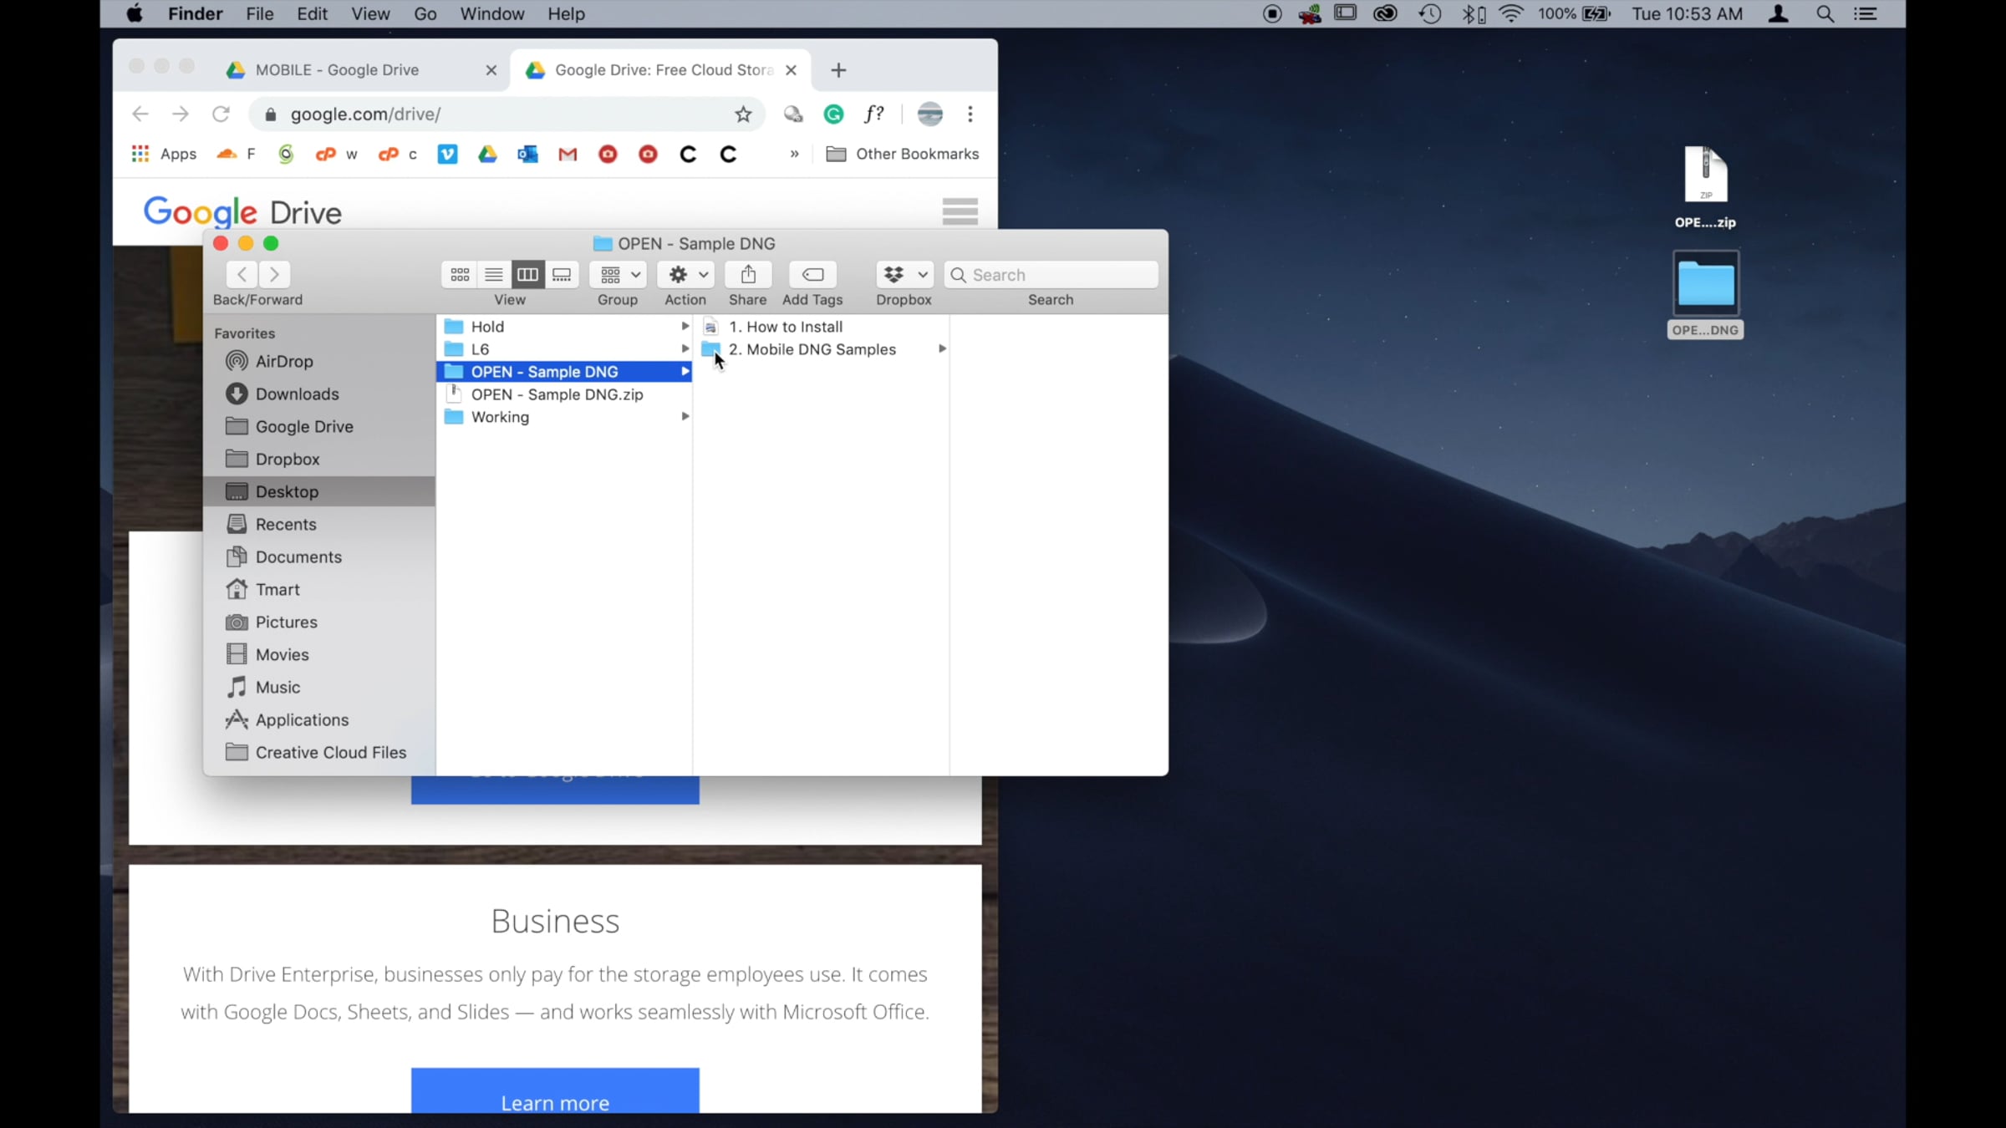2006x1128 pixels.
Task: Open Chrome's three-dot menu
Action: pyautogui.click(x=970, y=114)
